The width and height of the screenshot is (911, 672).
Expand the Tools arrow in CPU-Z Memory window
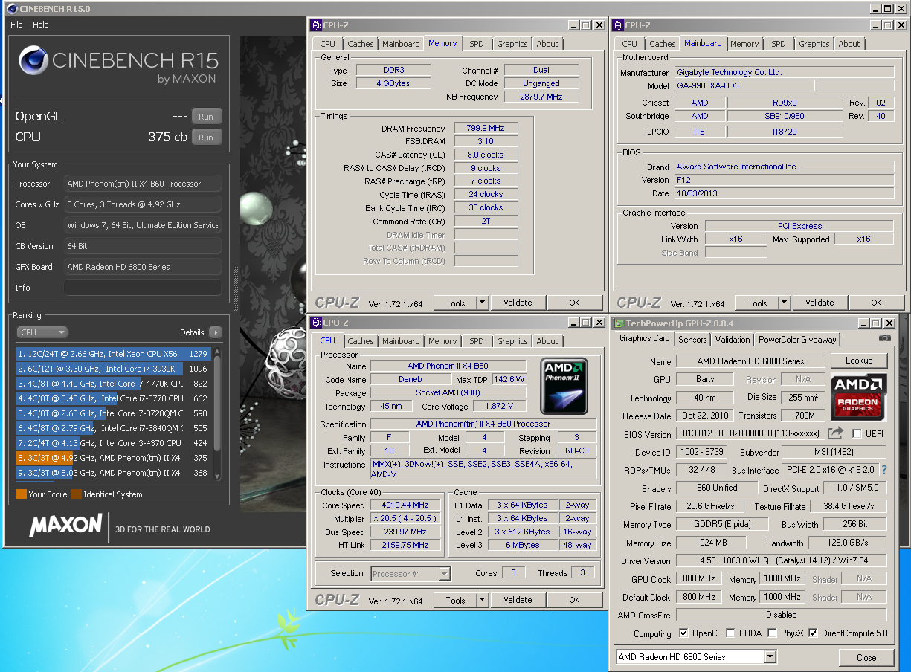click(x=482, y=303)
